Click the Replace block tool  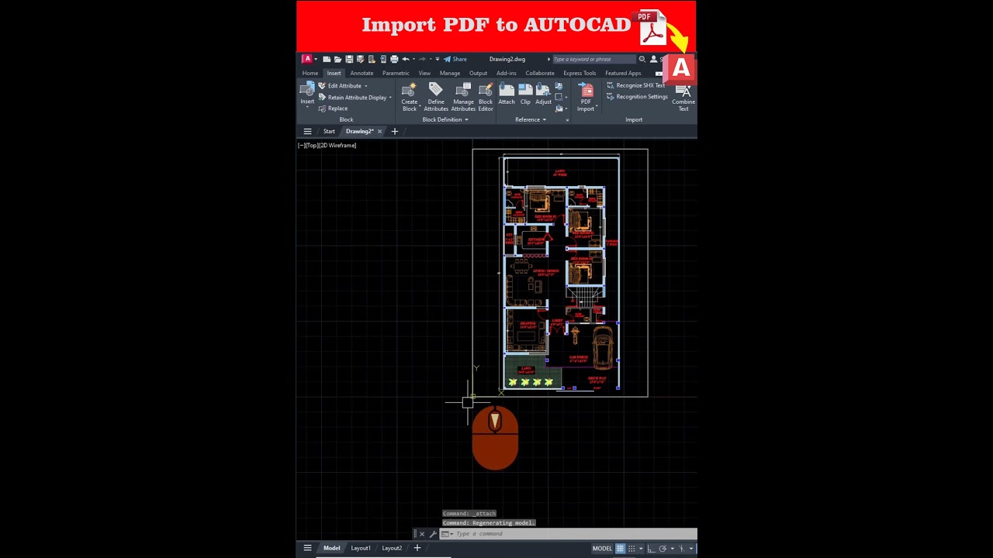click(x=333, y=108)
